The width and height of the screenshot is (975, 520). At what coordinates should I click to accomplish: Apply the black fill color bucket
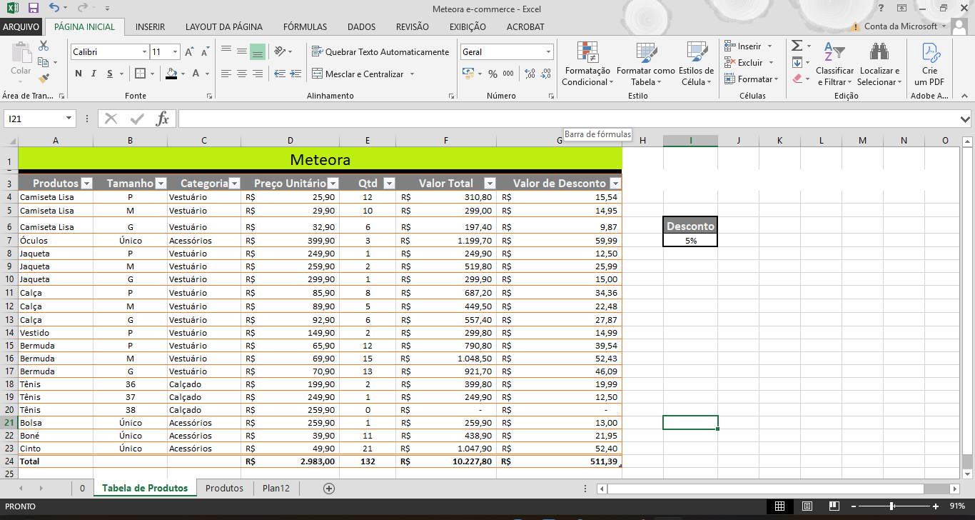[171, 74]
